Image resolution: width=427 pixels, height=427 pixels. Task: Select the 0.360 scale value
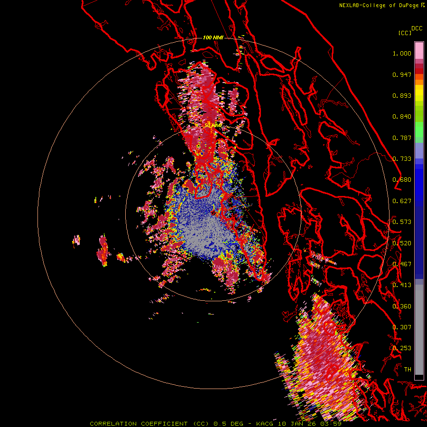click(402, 306)
